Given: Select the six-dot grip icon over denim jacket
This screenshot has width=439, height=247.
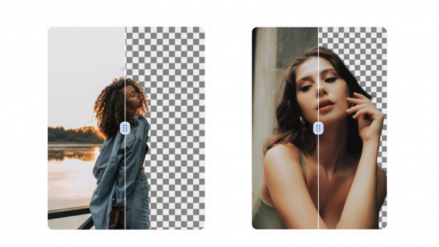Looking at the screenshot, I should click(125, 128).
